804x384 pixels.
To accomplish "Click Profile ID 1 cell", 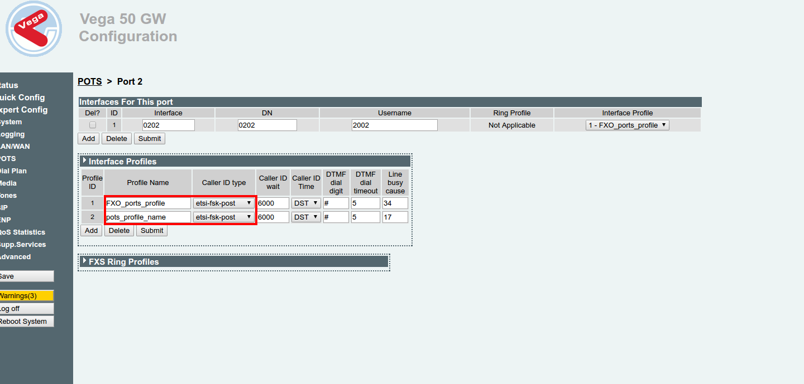I will coord(93,203).
